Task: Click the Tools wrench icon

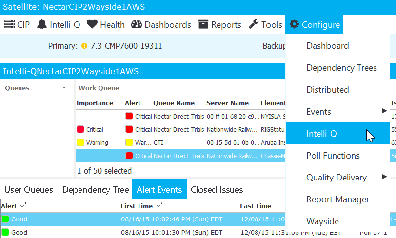Action: (x=254, y=24)
